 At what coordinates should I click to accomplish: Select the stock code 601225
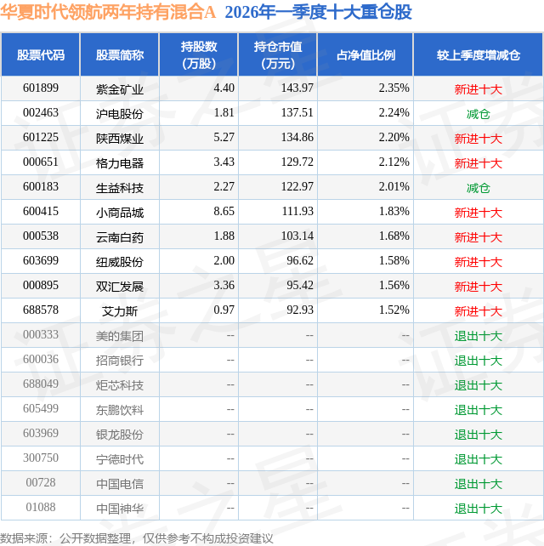(x=41, y=137)
